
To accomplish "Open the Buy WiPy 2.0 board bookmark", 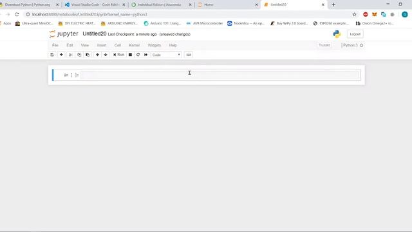I will click(289, 23).
